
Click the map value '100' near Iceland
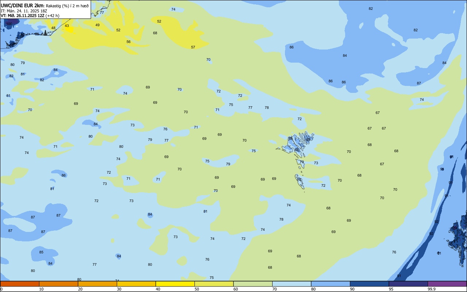tap(9, 24)
